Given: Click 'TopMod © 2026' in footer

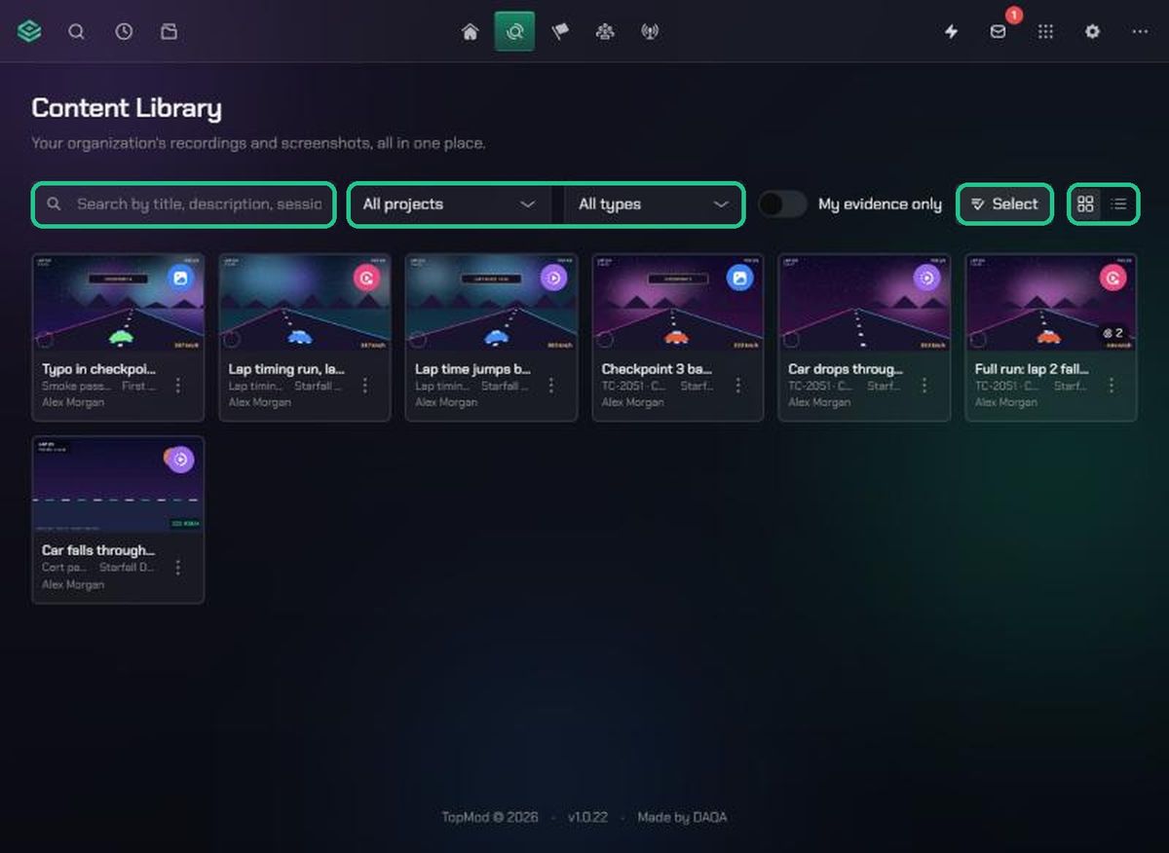Looking at the screenshot, I should pyautogui.click(x=489, y=817).
